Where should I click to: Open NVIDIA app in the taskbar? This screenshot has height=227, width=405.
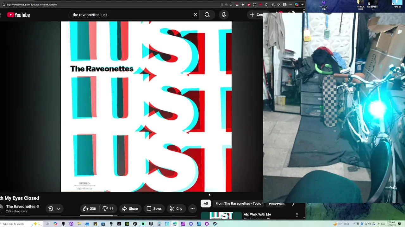pyautogui.click(x=127, y=224)
